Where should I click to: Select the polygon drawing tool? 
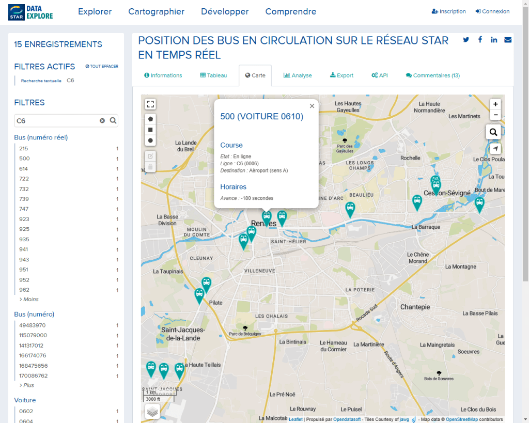150,119
